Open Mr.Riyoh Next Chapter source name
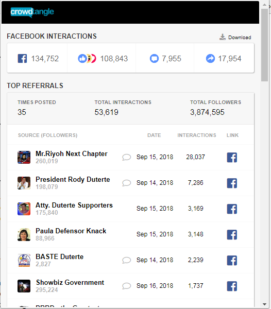 [71, 153]
